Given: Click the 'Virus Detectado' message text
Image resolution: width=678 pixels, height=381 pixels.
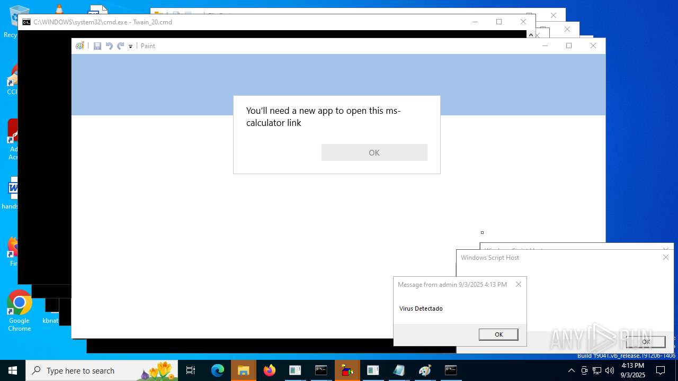Looking at the screenshot, I should (421, 309).
